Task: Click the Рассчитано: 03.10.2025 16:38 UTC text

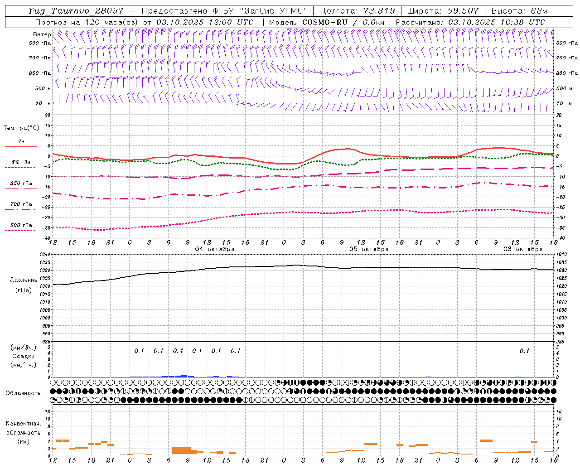Action: (470, 22)
